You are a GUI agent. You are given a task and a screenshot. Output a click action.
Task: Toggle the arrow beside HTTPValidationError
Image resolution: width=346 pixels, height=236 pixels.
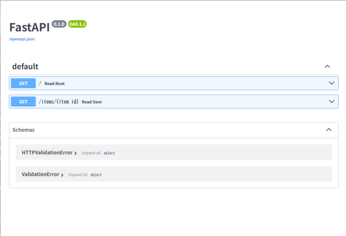pyautogui.click(x=76, y=153)
